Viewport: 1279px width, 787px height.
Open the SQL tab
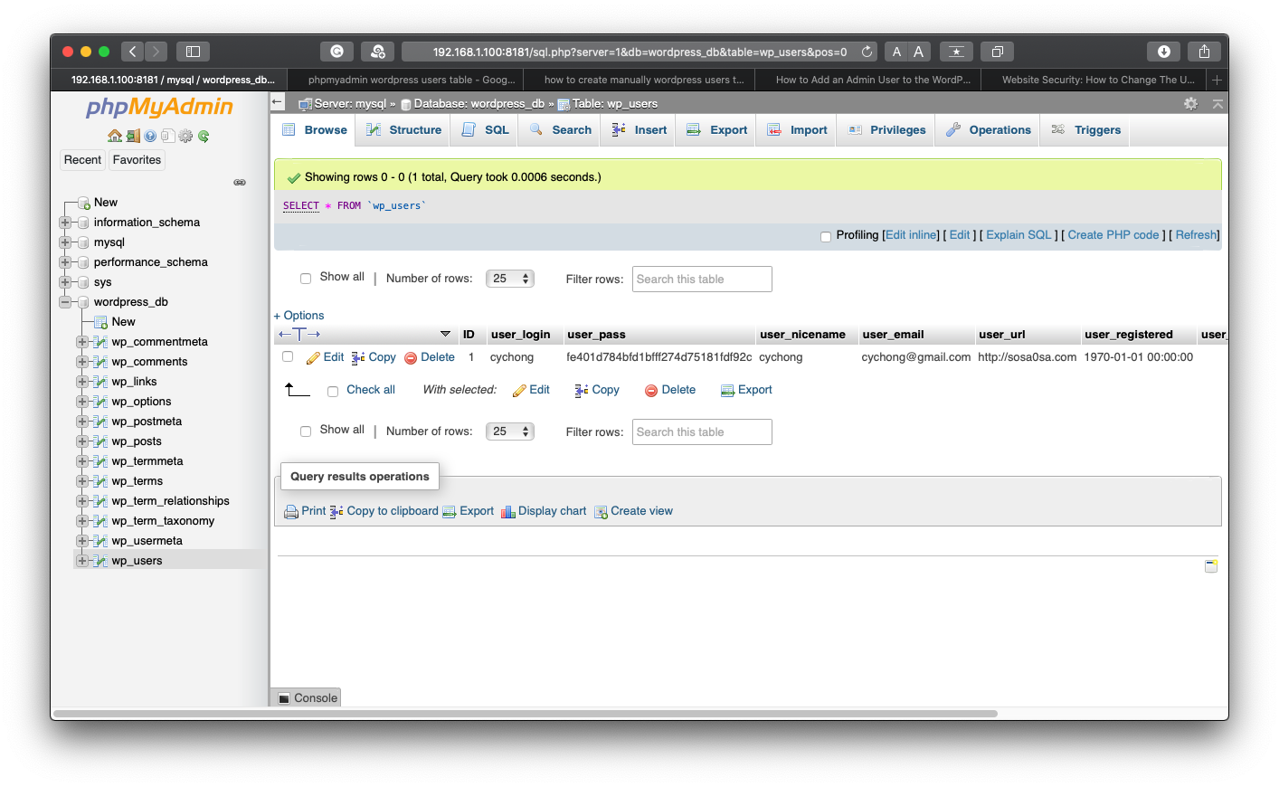tap(485, 130)
